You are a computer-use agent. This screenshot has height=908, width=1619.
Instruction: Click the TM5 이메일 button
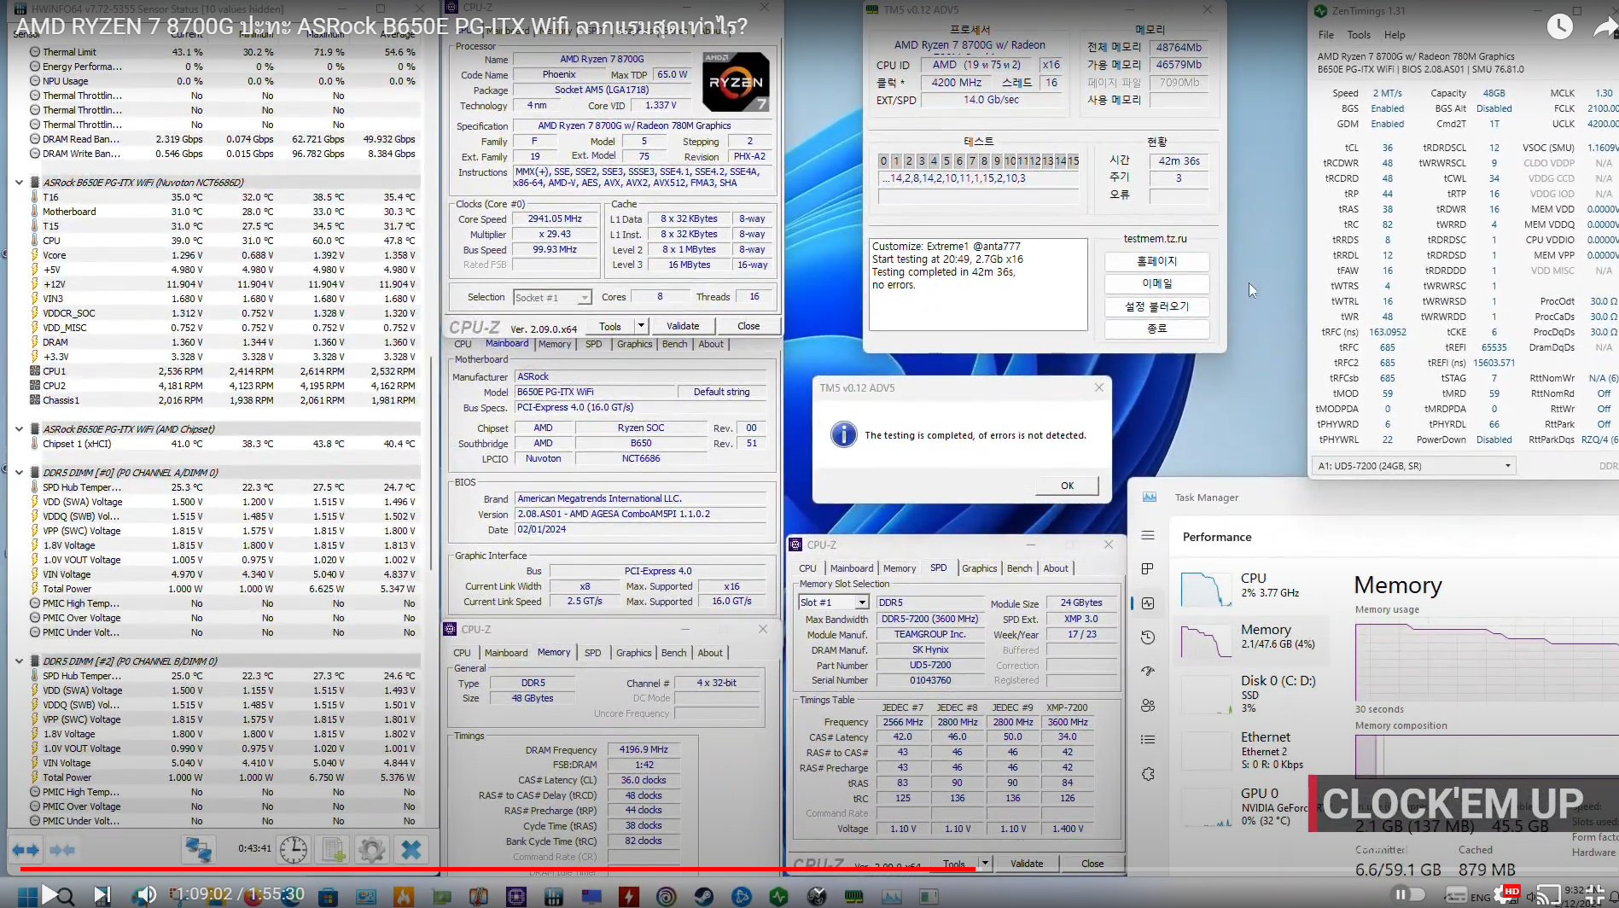point(1156,283)
